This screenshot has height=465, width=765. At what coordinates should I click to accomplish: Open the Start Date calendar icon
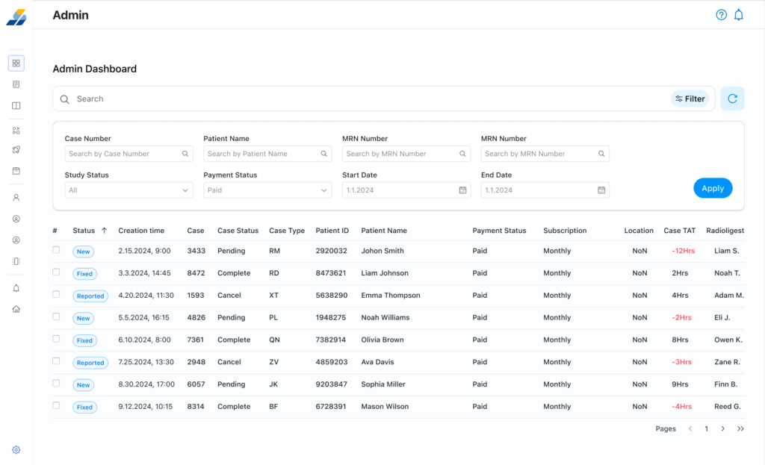click(462, 190)
